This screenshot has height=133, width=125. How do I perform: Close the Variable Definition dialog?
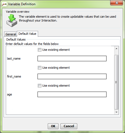pos(116,3)
